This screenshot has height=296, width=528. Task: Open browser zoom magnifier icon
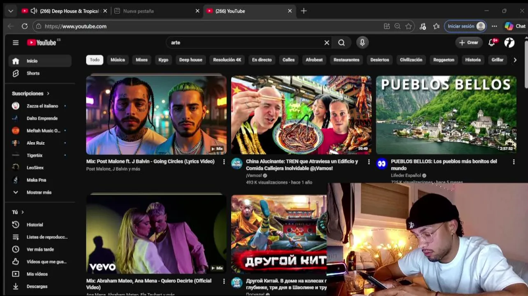[x=397, y=26]
